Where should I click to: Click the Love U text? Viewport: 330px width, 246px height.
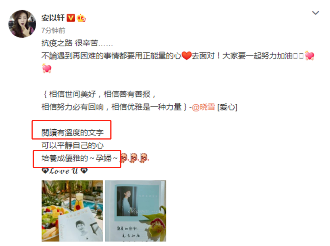[64, 170]
